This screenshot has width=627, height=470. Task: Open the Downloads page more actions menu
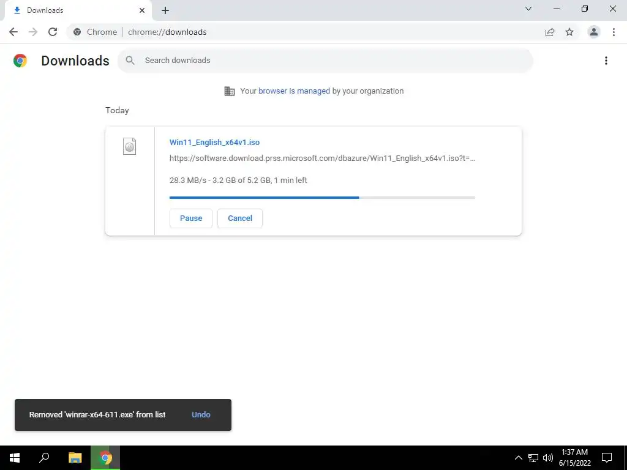tap(606, 61)
